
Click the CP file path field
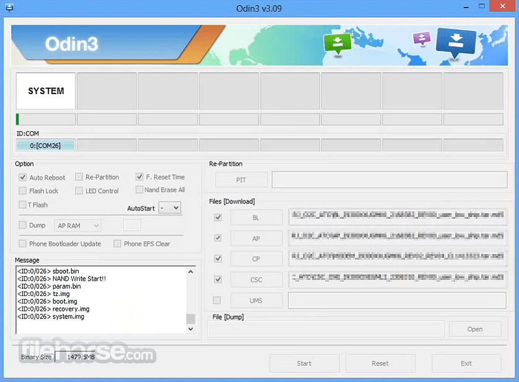(x=397, y=258)
